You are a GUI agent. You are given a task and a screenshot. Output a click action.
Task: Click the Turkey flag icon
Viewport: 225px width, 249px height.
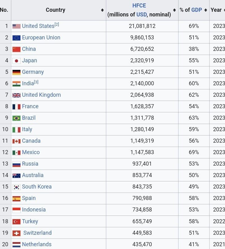pos(16,222)
